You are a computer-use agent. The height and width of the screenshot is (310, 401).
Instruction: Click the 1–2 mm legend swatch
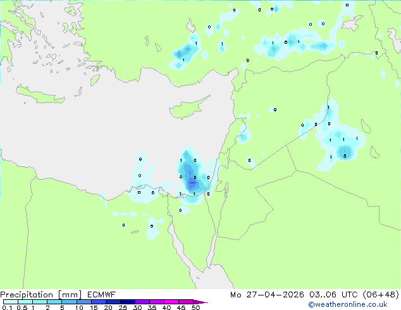tap(40, 302)
